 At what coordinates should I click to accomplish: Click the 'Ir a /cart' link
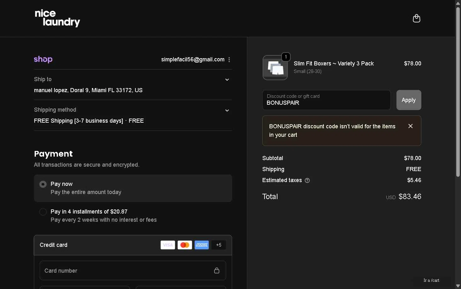tap(431, 280)
